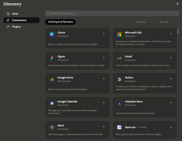Focus the Search connectors field
Viewport: 182px width, 141px height.
(112, 13)
